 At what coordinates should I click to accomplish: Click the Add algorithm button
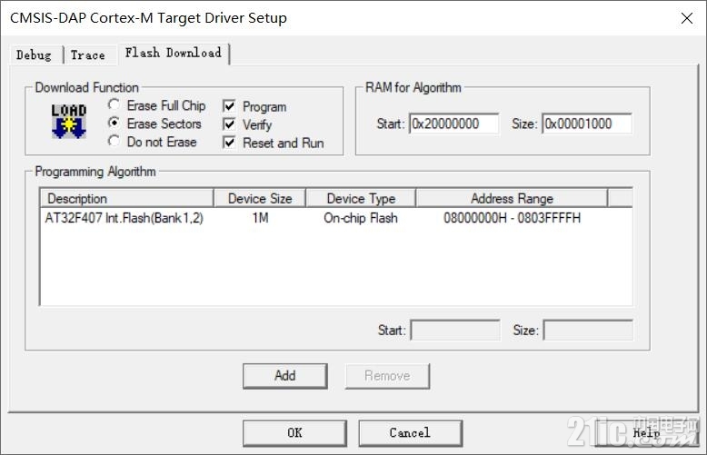click(285, 376)
